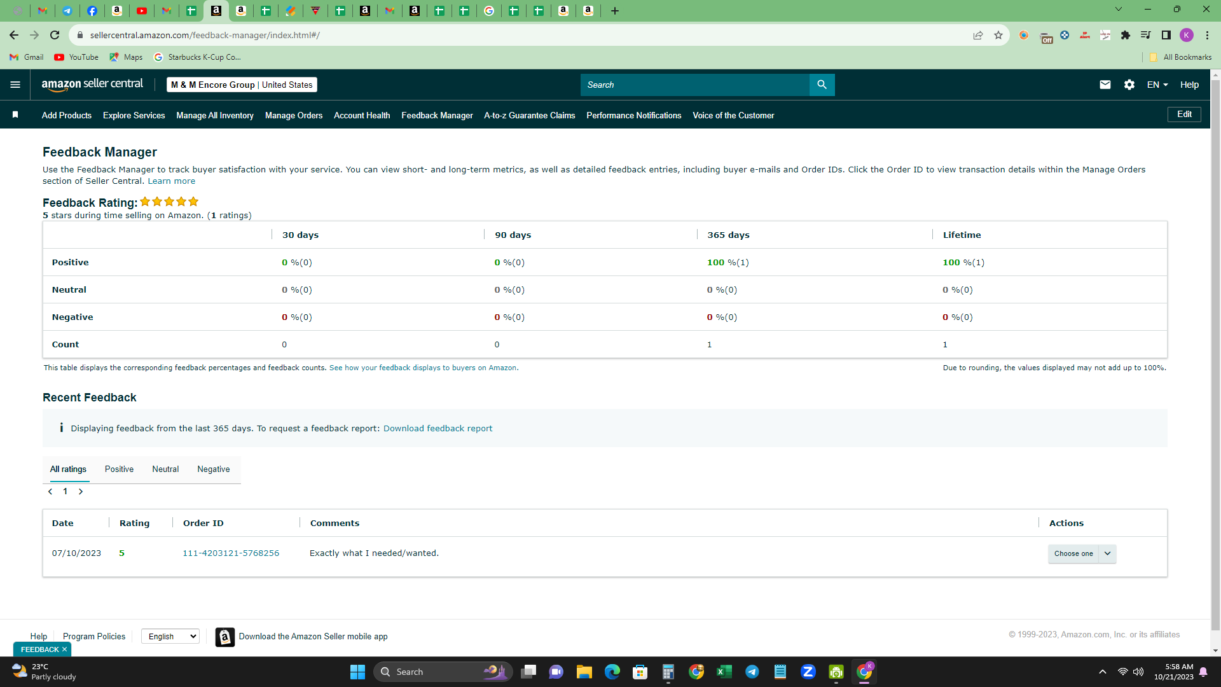
Task: Open Account Health menu item
Action: coord(362,115)
